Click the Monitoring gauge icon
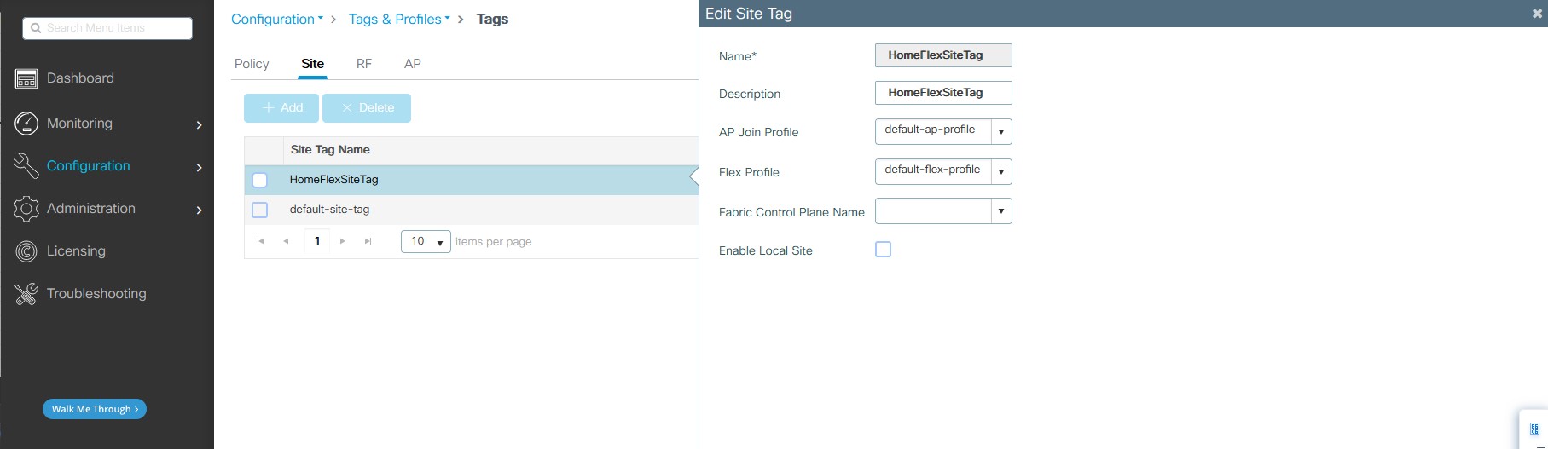Screen dimensions: 1548x449 tap(26, 124)
